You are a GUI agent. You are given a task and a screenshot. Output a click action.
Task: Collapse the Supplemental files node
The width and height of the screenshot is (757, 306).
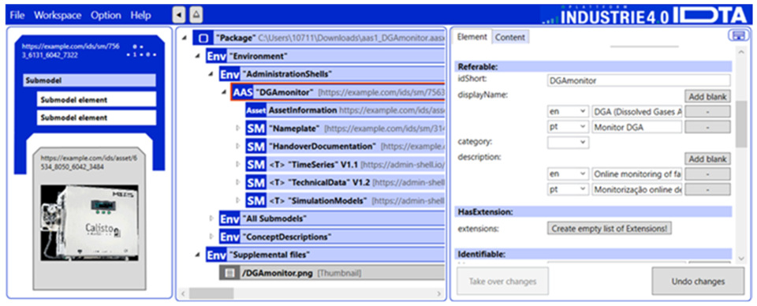[197, 255]
